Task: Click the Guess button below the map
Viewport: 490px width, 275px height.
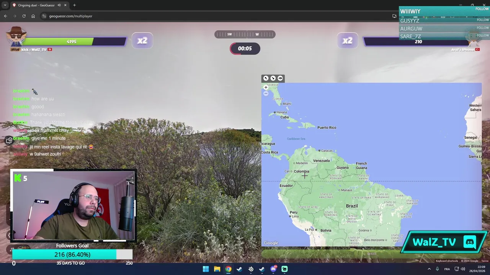Action: (x=371, y=253)
